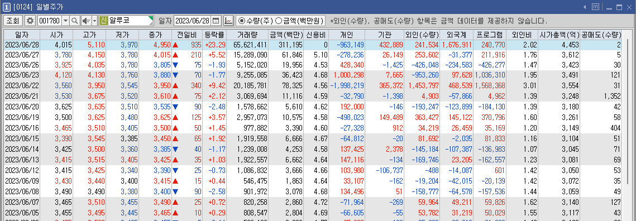Click the change rate +9.42
This screenshot has height=221, width=636.
(217, 85)
